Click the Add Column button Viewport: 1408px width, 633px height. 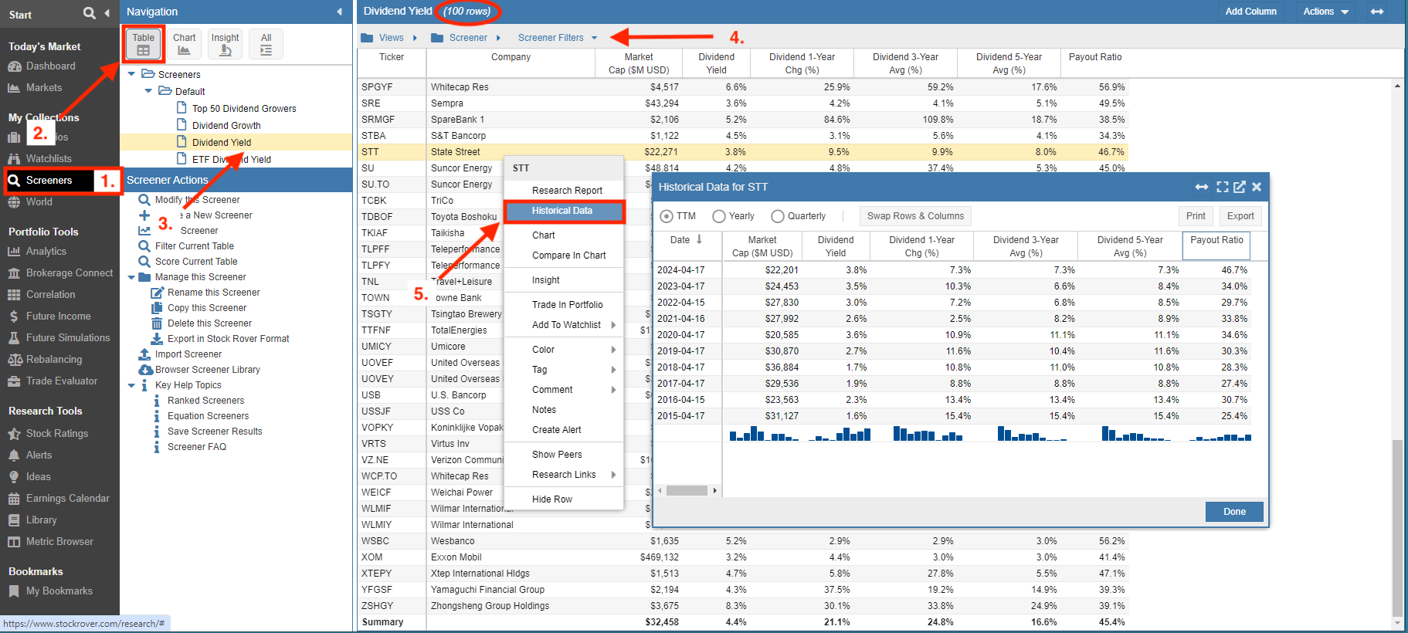tap(1250, 12)
